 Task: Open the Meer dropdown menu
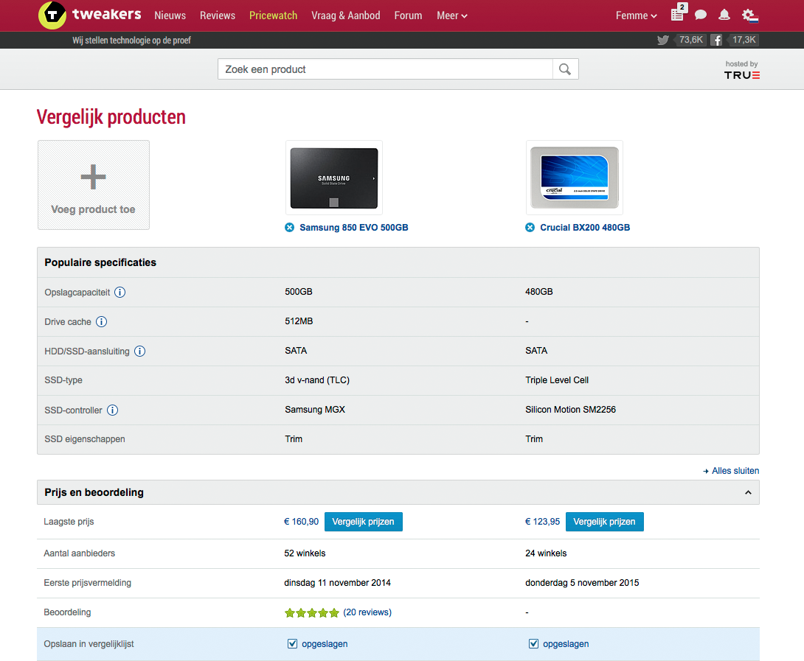[451, 15]
